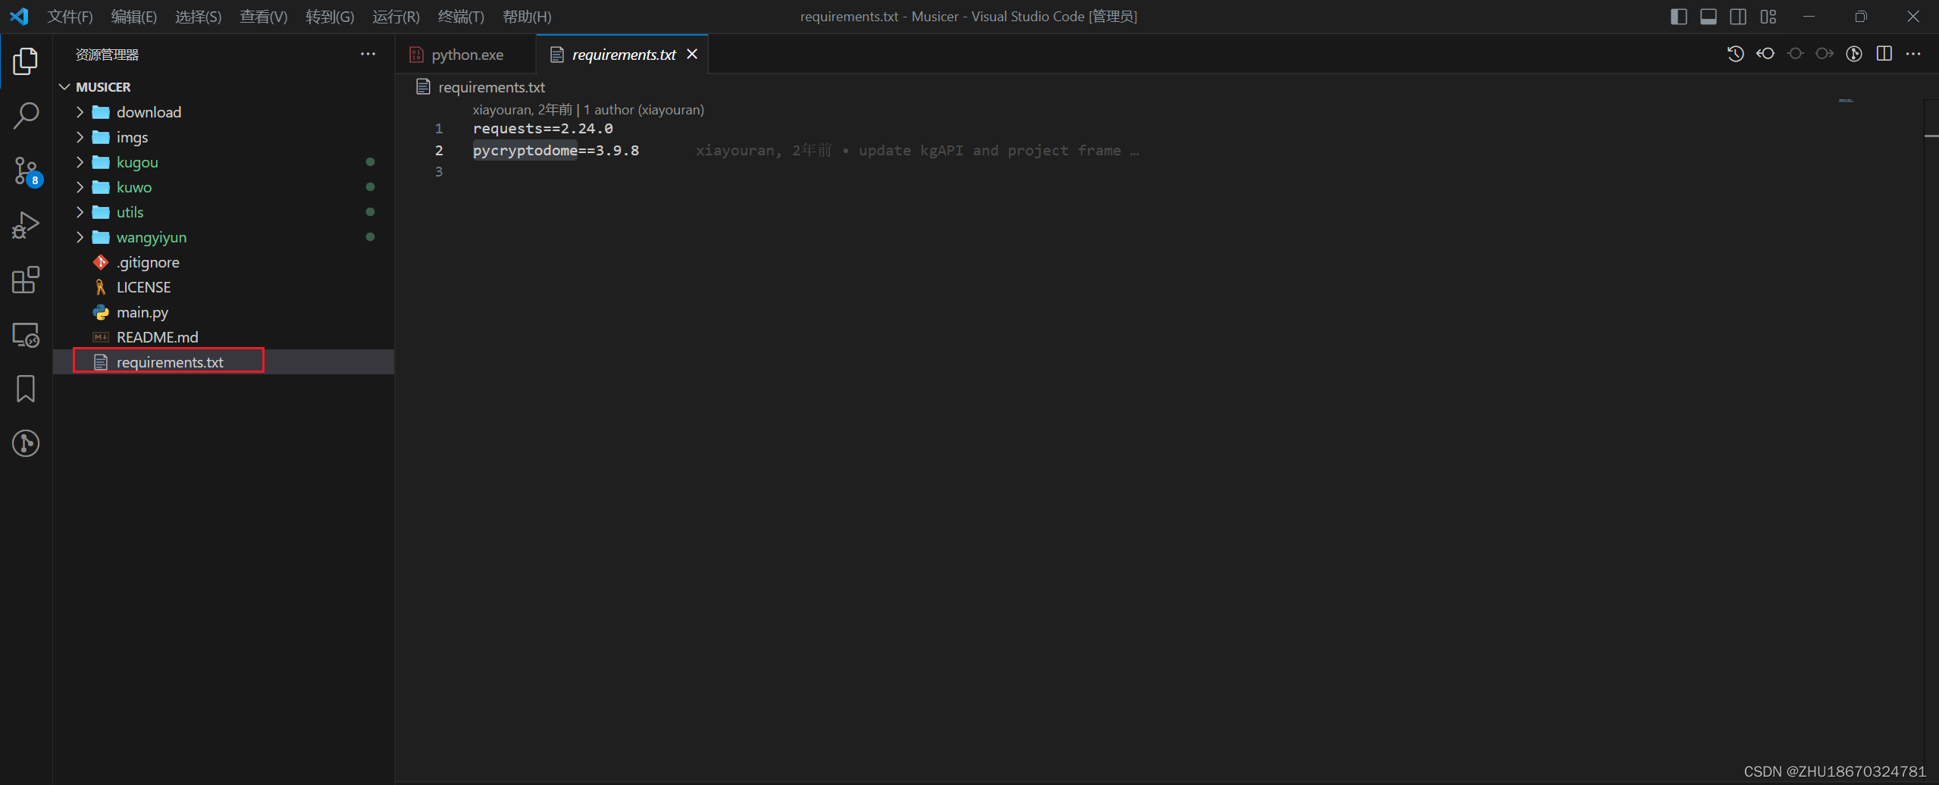Open the 编辑(E) menu
Screen dimensions: 1939x785
pyautogui.click(x=133, y=17)
